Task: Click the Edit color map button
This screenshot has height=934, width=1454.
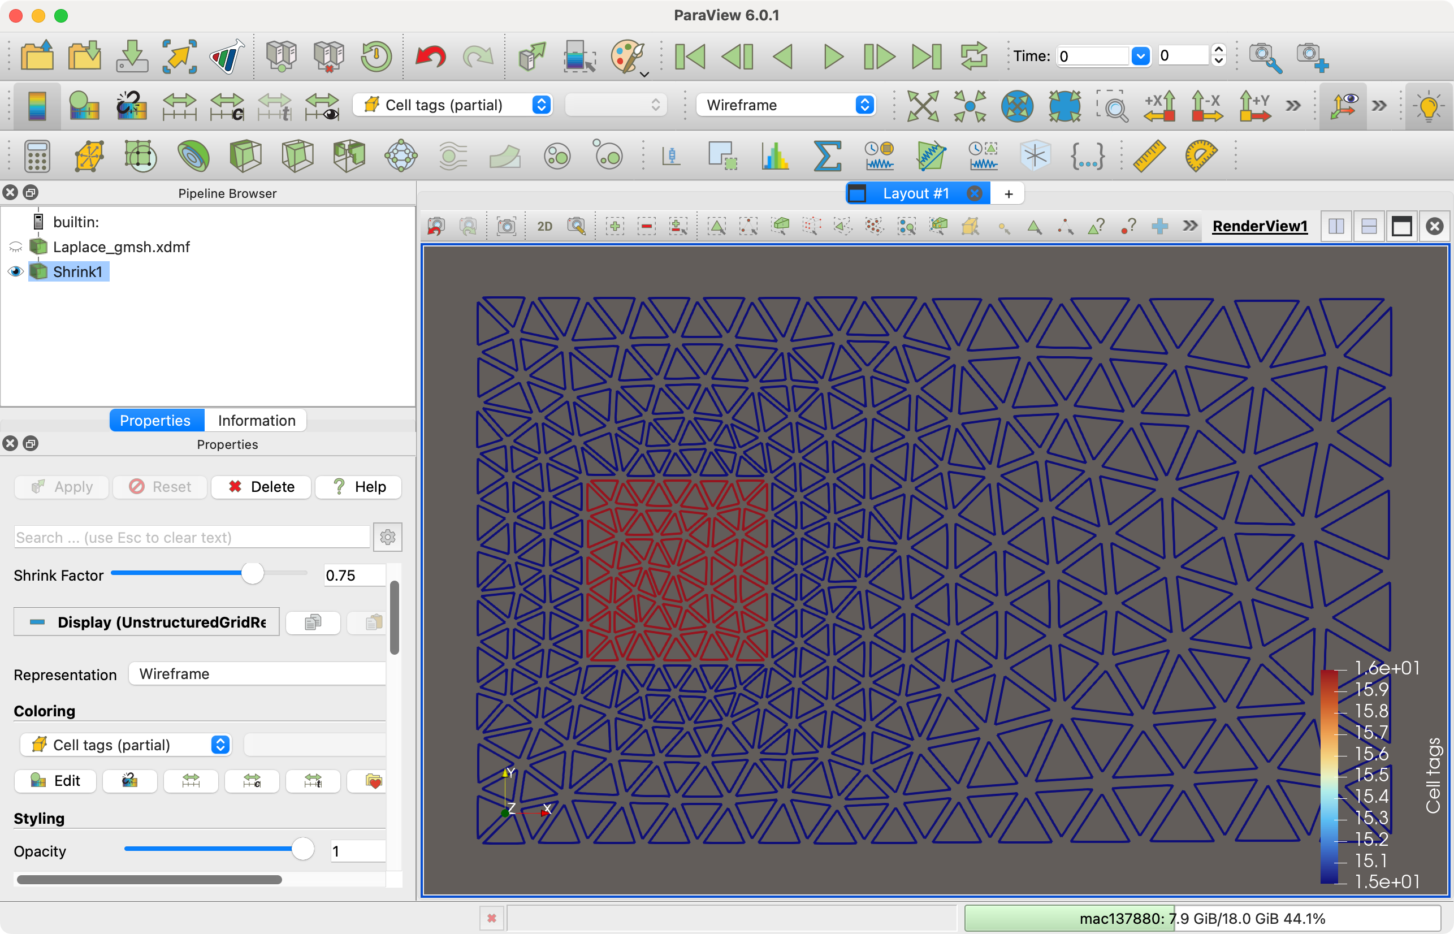Action: coord(56,781)
